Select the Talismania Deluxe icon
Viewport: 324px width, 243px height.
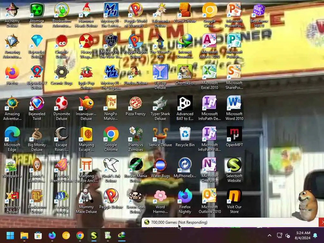pyautogui.click(x=160, y=15)
